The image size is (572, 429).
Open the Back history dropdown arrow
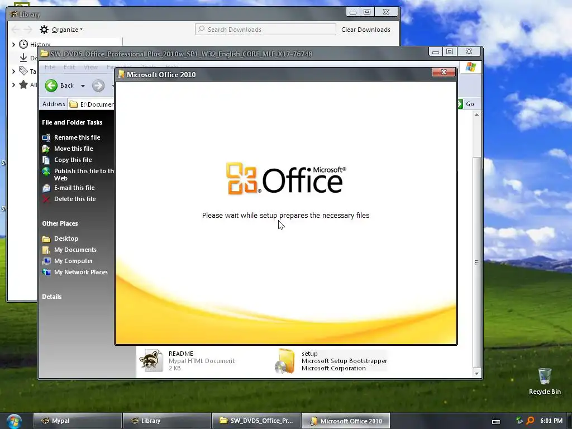pos(83,86)
